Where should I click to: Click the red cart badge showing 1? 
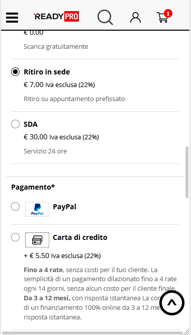(168, 14)
